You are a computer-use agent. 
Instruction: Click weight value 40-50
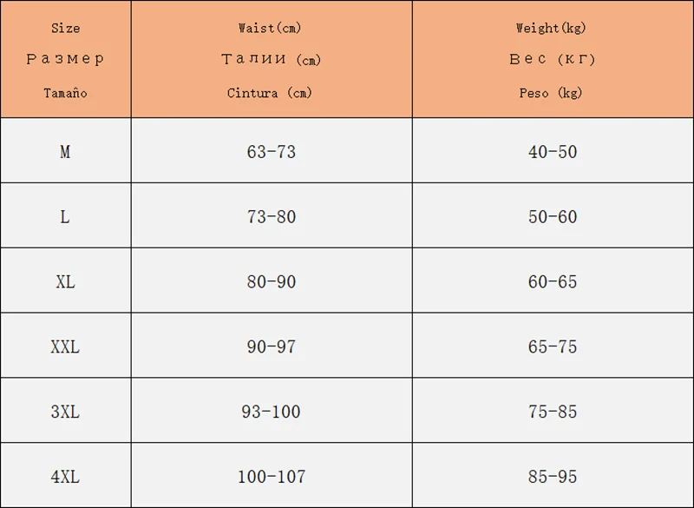pos(552,151)
